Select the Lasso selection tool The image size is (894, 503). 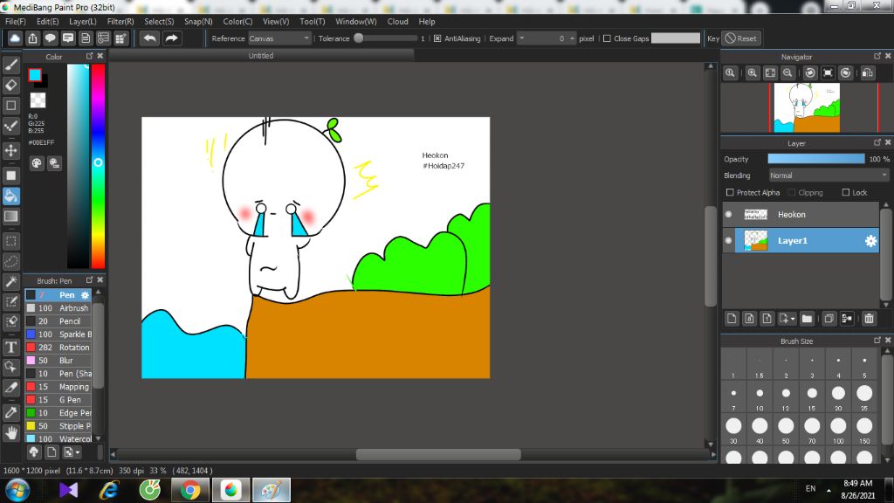point(10,262)
